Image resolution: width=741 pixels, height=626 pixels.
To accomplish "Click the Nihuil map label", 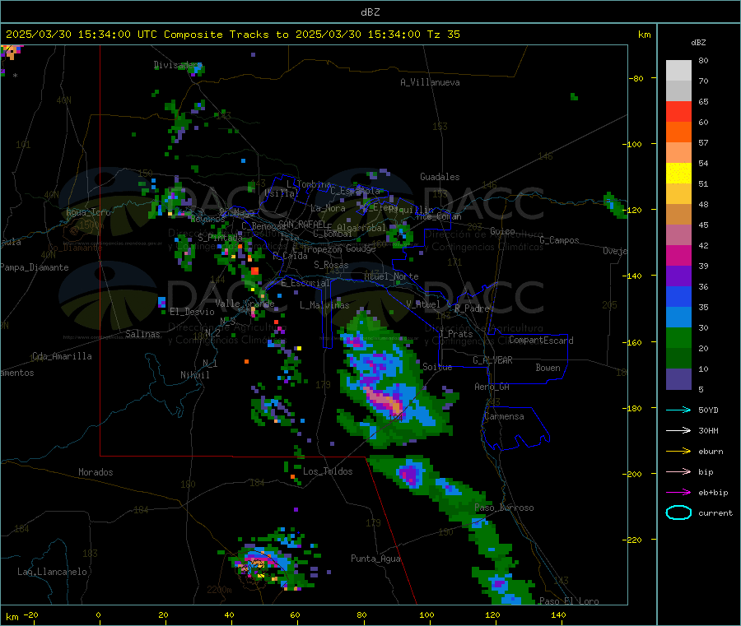I will (195, 375).
